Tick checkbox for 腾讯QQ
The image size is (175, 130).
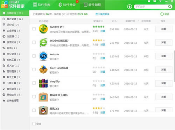coord(34,110)
